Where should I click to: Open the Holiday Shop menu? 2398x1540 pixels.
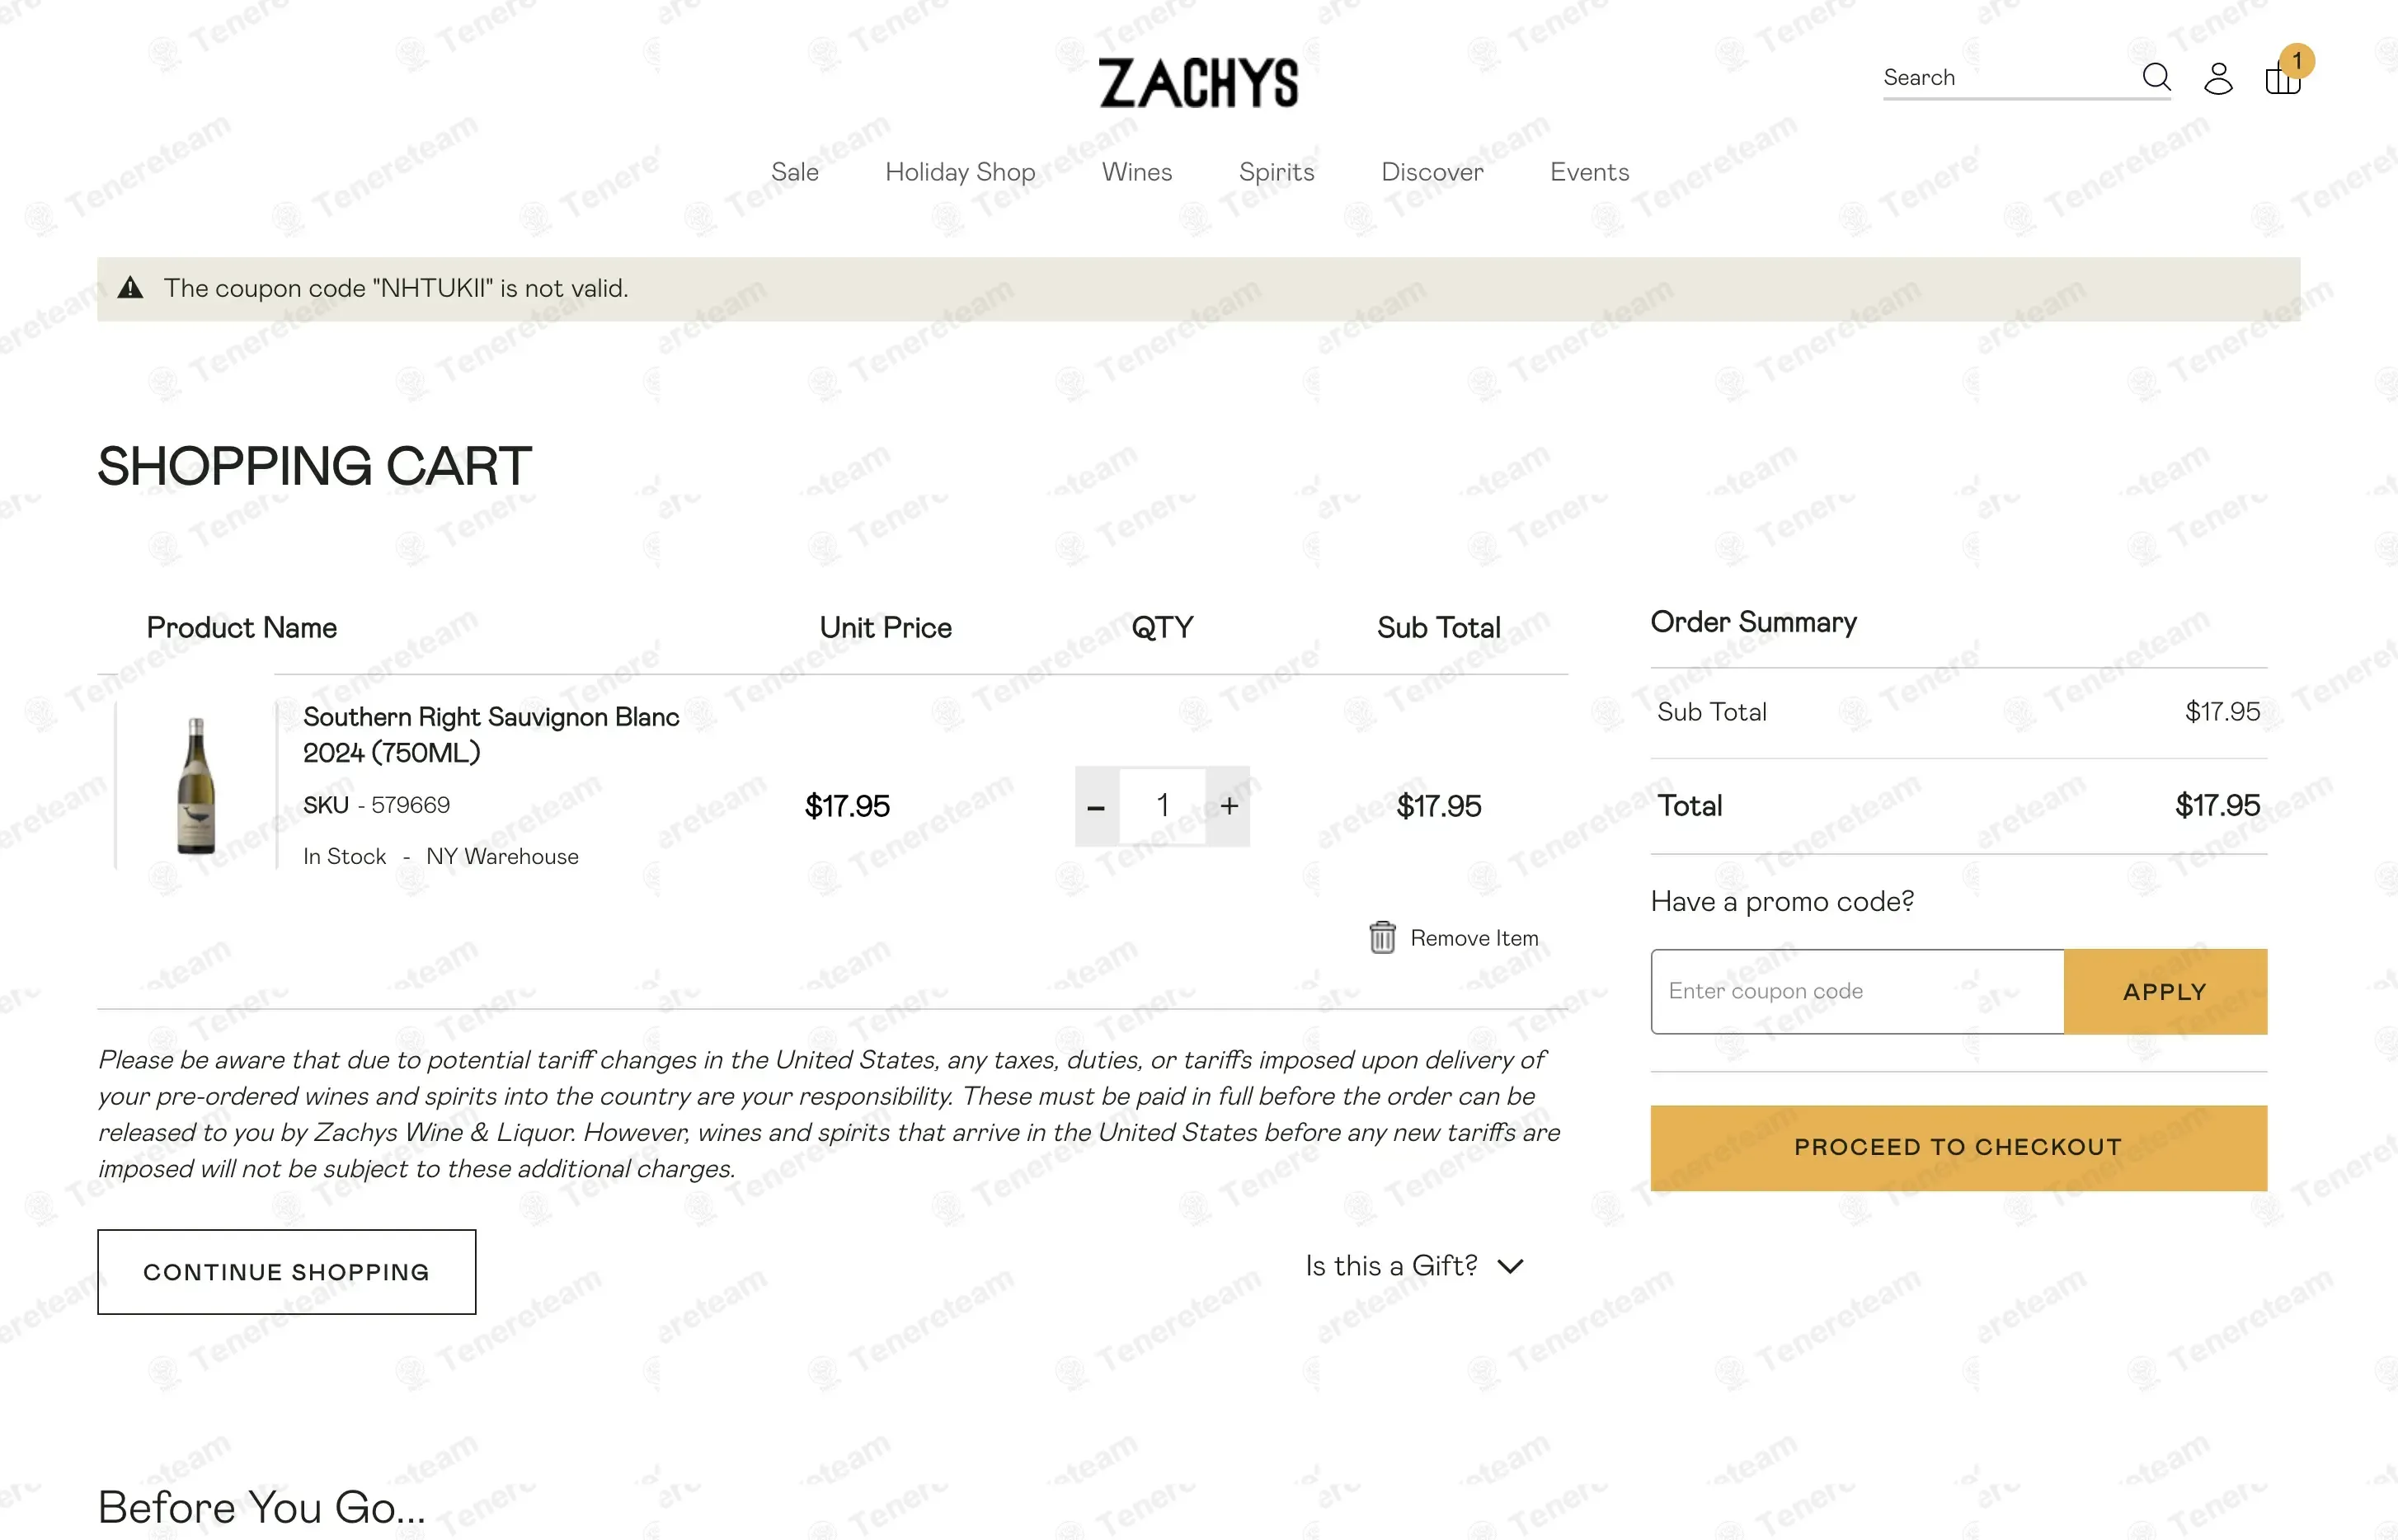pos(959,172)
